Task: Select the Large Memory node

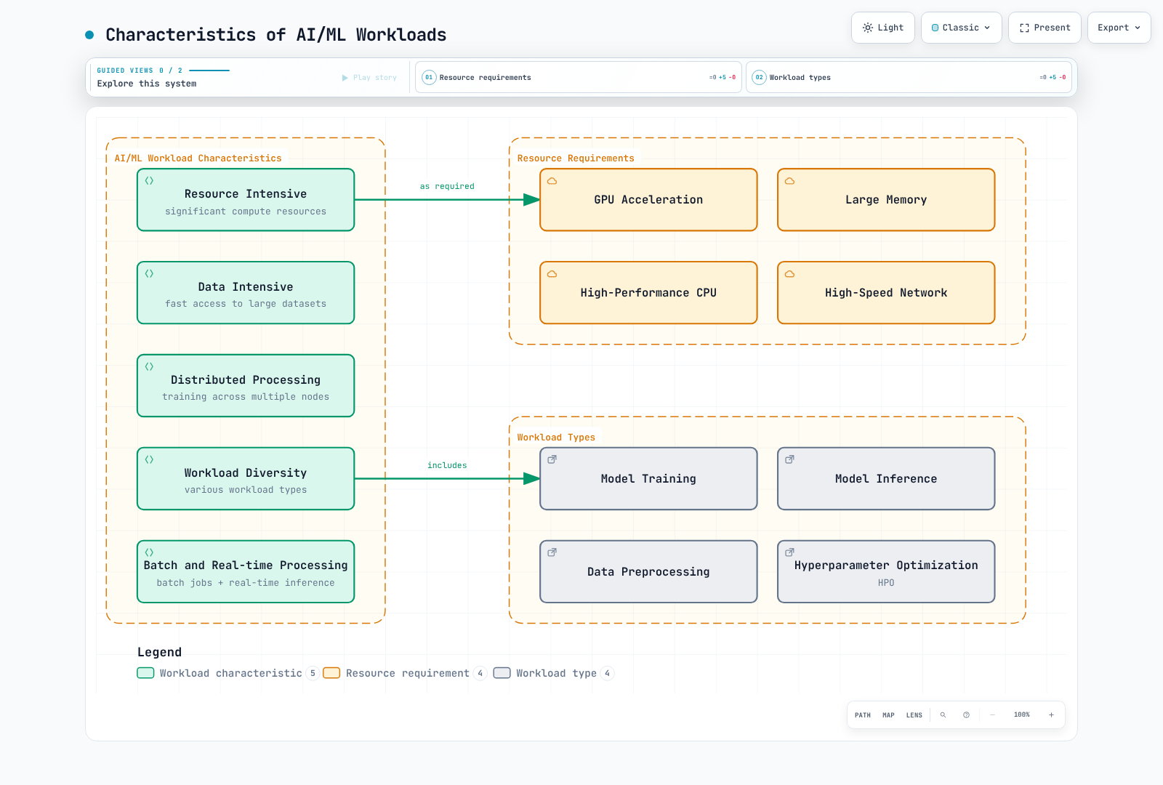Action: click(x=886, y=200)
